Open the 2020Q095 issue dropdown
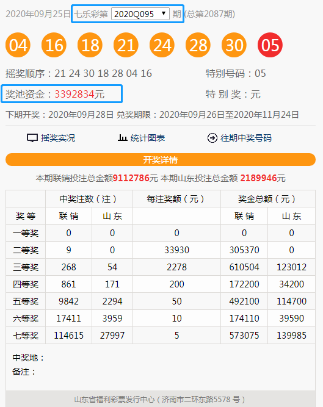 [140, 14]
